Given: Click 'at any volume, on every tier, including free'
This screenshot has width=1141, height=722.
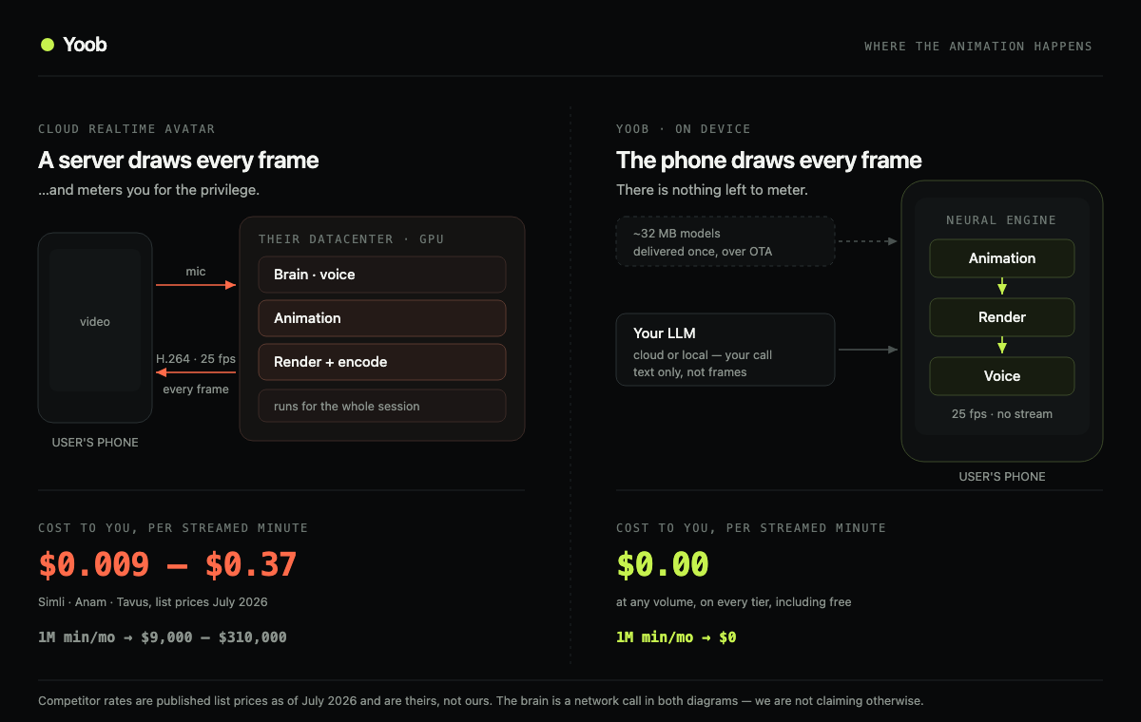Looking at the screenshot, I should click(734, 601).
